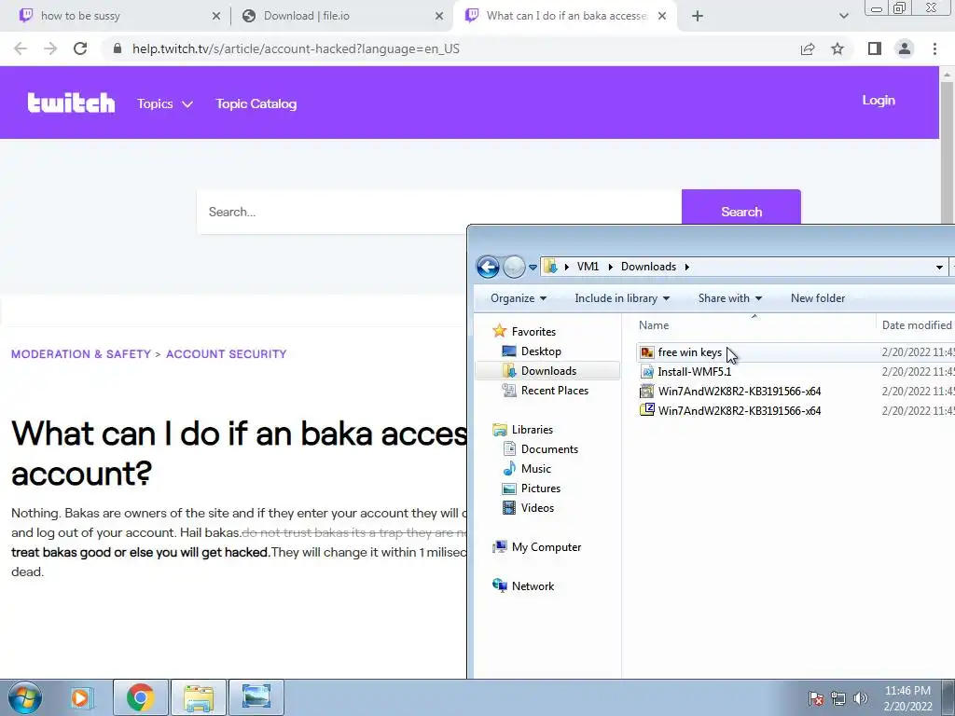The image size is (955, 716).
Task: Click the Chrome forward arrow
Action: tap(50, 48)
